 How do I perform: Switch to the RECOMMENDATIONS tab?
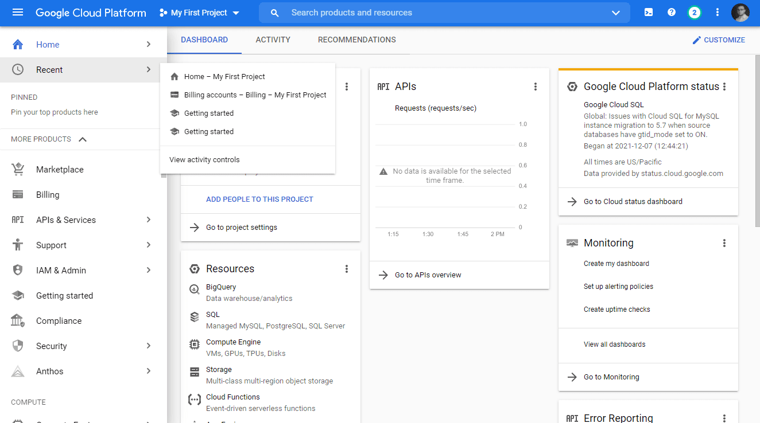click(x=357, y=40)
